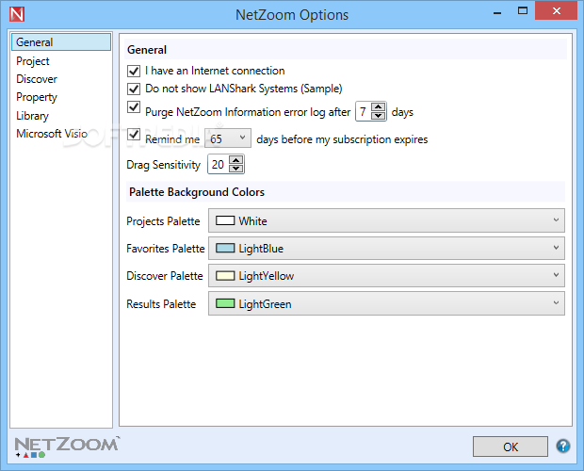
Task: Maximize the NetZoom Options window
Action: pyautogui.click(x=523, y=10)
